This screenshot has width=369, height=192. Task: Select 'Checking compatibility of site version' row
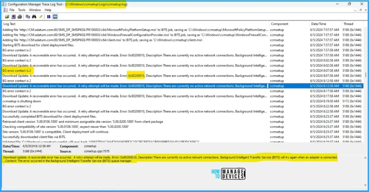click(183, 126)
